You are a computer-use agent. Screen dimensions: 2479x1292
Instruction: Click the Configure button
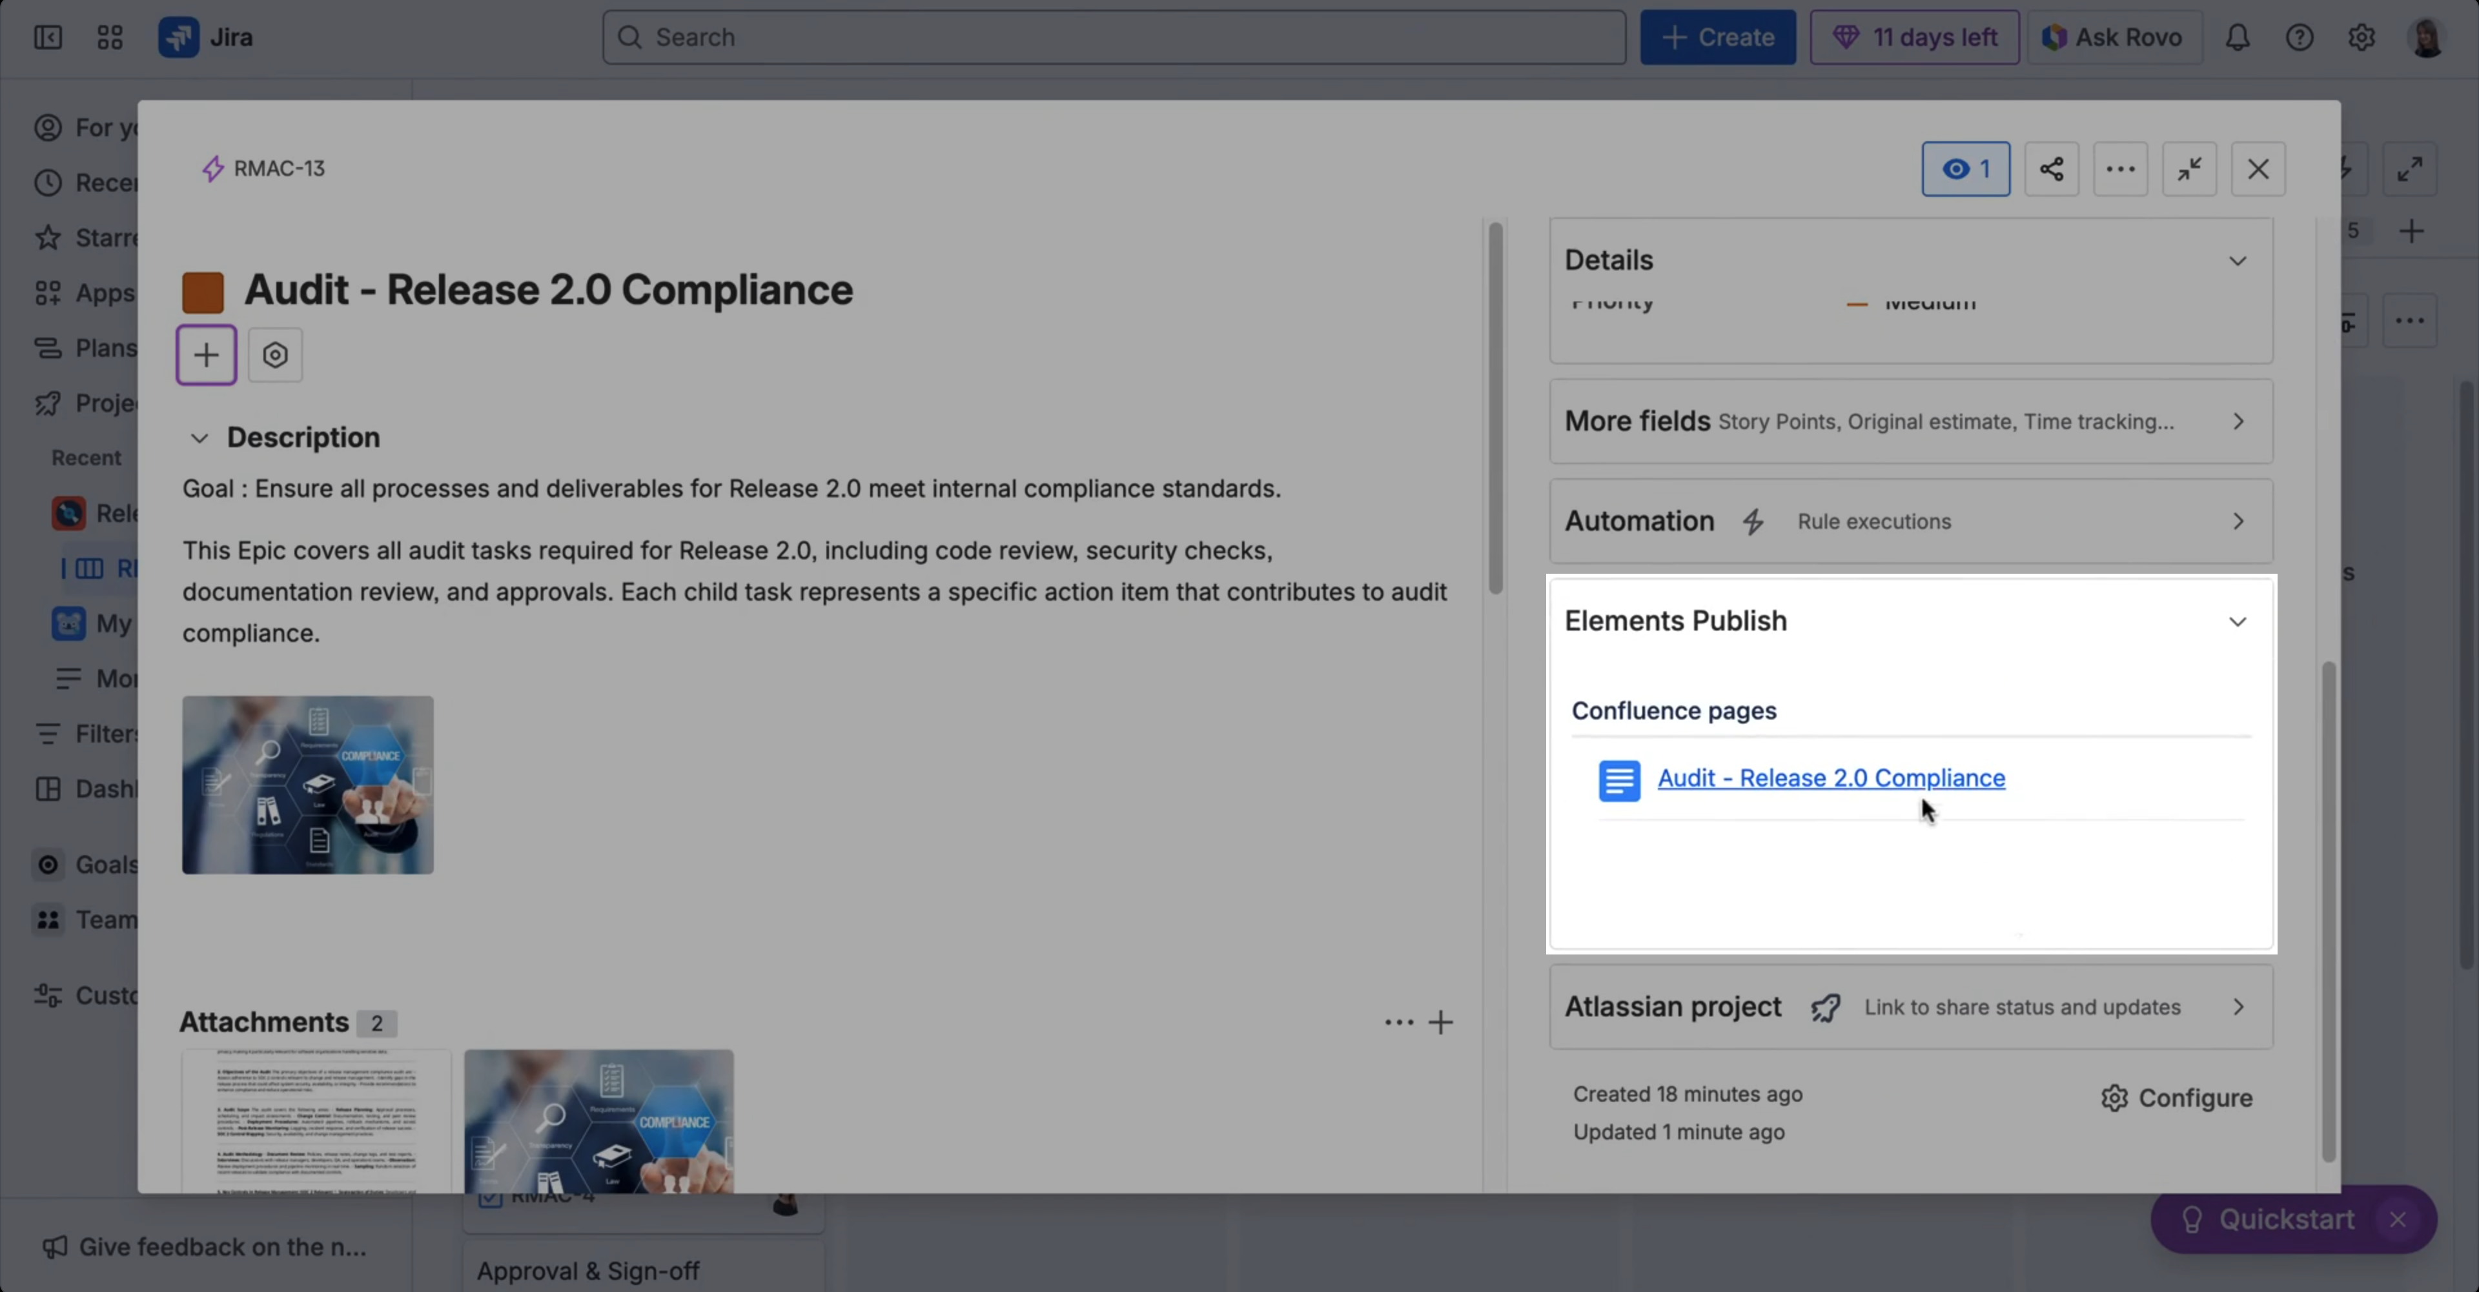(x=2177, y=1098)
